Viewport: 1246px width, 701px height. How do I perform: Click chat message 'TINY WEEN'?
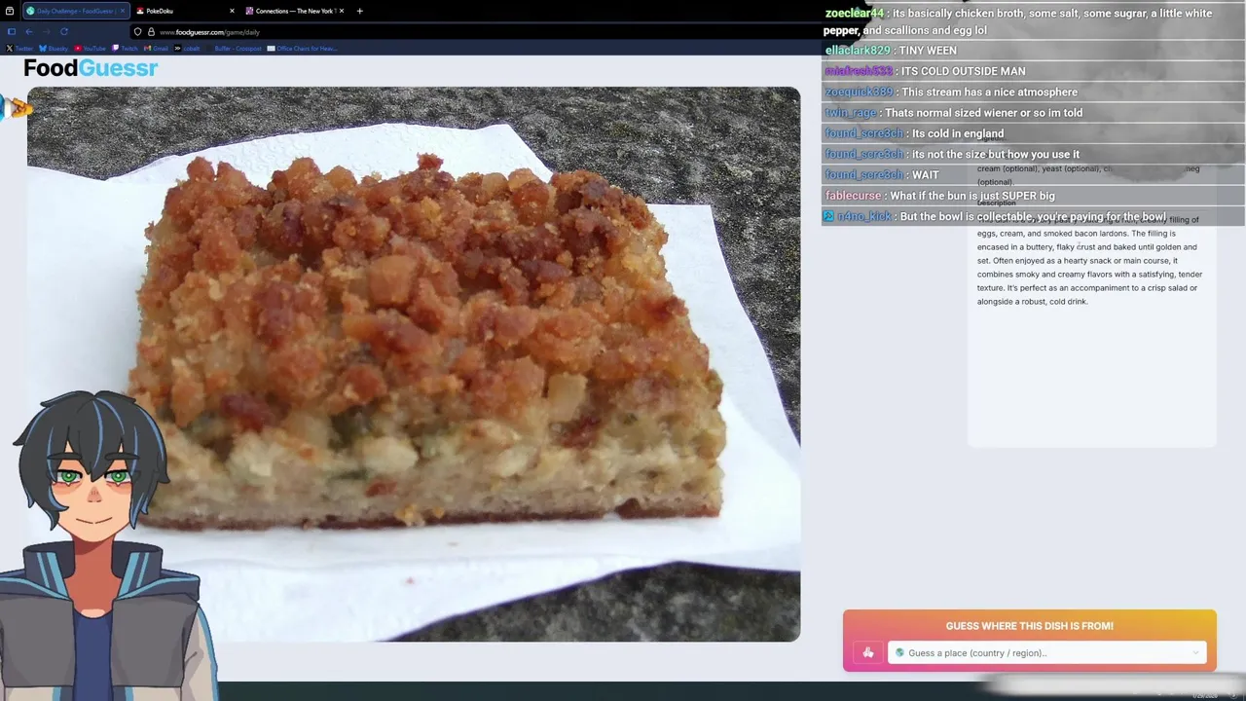point(929,51)
